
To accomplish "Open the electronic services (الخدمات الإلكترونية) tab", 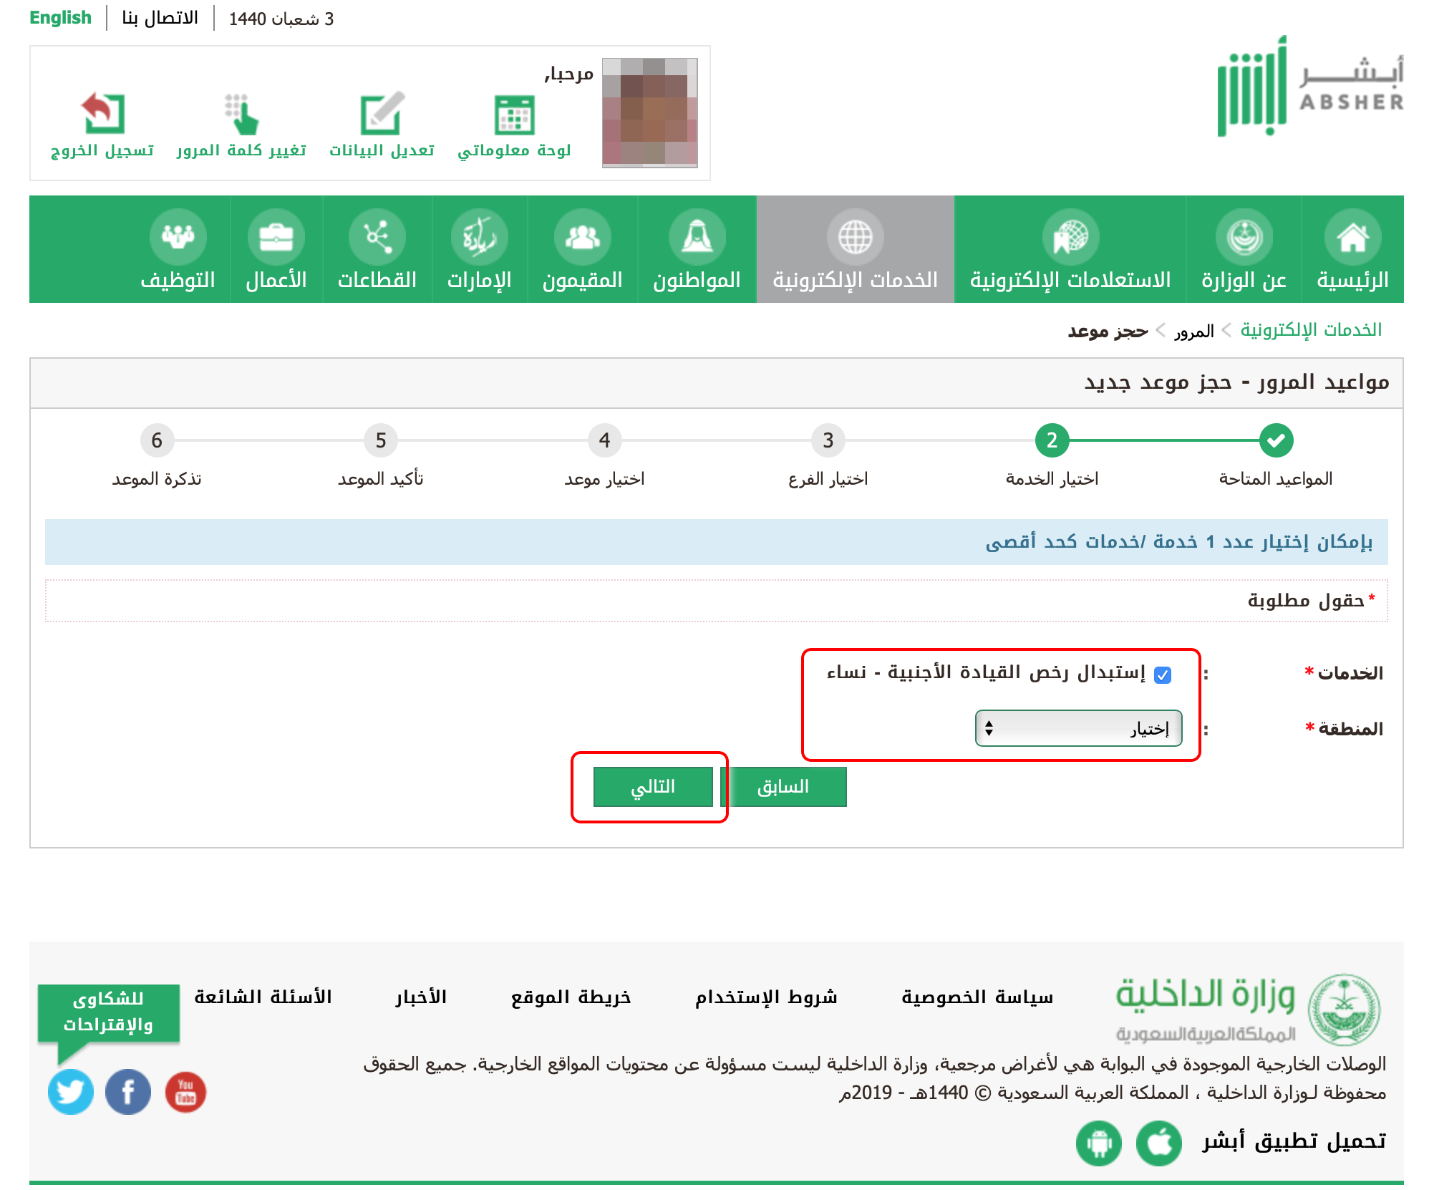I will pos(855,250).
